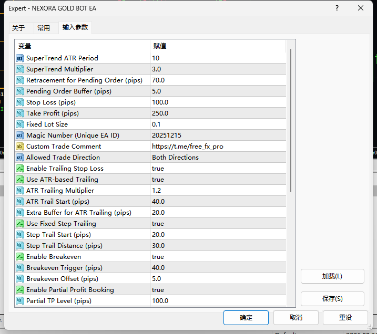The image size is (377, 334).
Task: Edit the Take Profit value 250.0
Action: [218, 113]
